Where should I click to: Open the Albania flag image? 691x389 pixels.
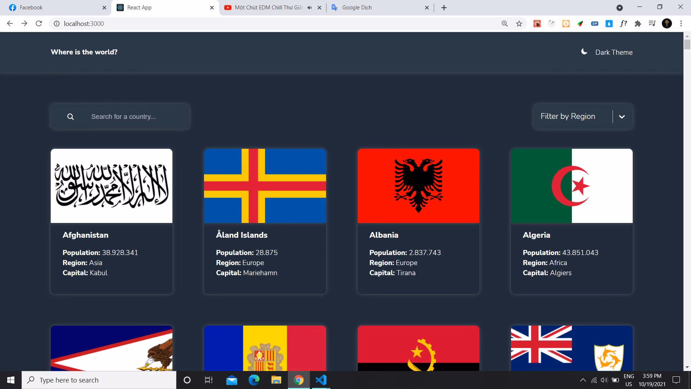coord(419,186)
